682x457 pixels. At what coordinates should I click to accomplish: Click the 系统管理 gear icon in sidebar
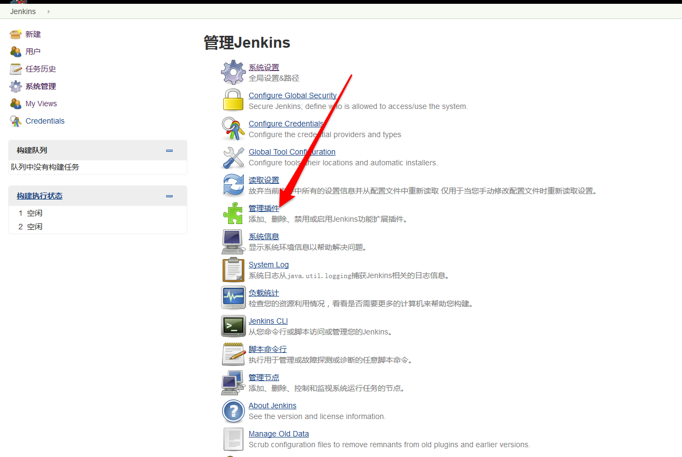(16, 86)
